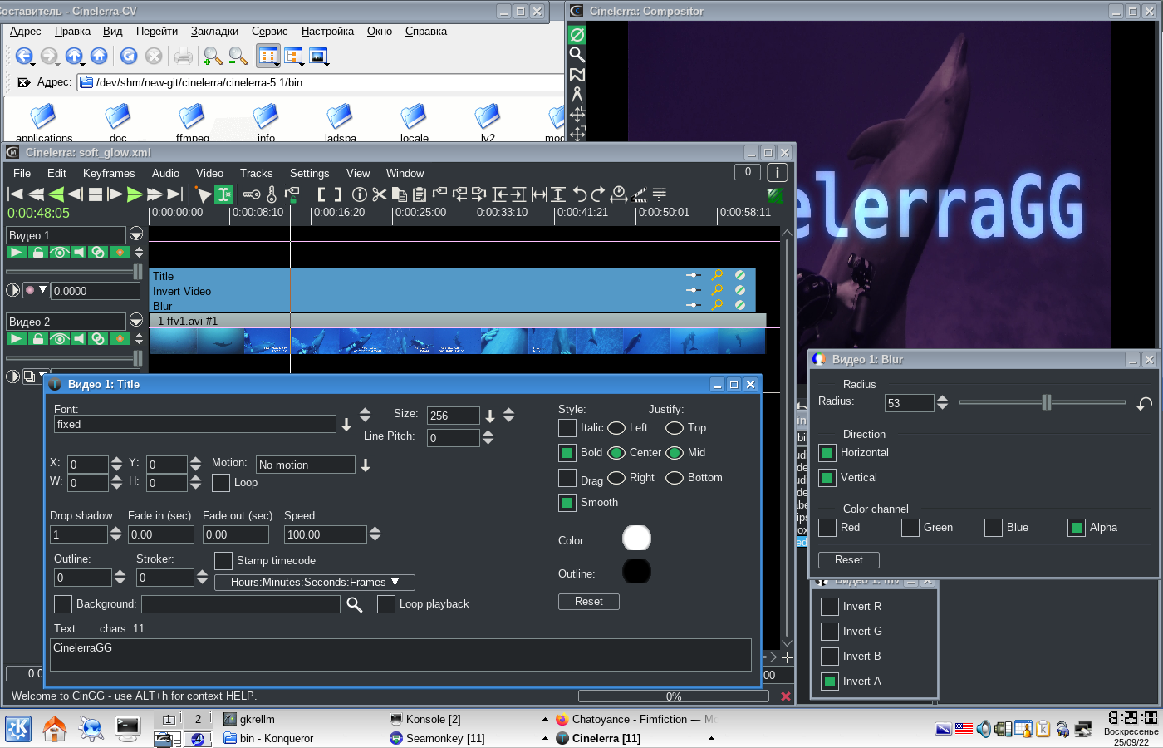
Task: Click the thermometer key icon in the toolbar
Action: coord(272,194)
